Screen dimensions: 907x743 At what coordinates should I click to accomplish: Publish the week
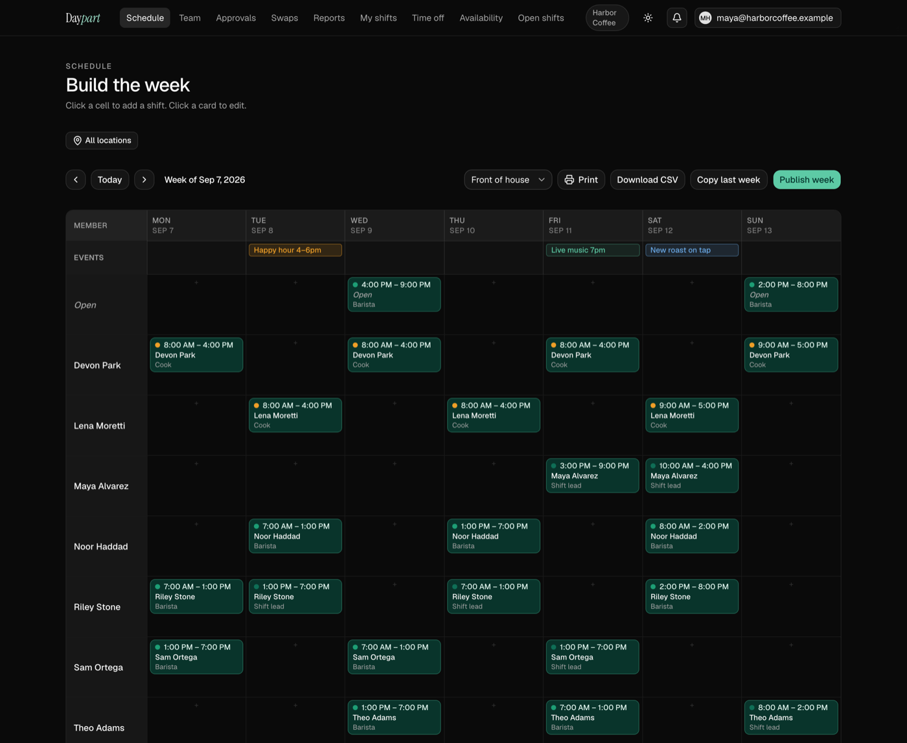coord(807,180)
